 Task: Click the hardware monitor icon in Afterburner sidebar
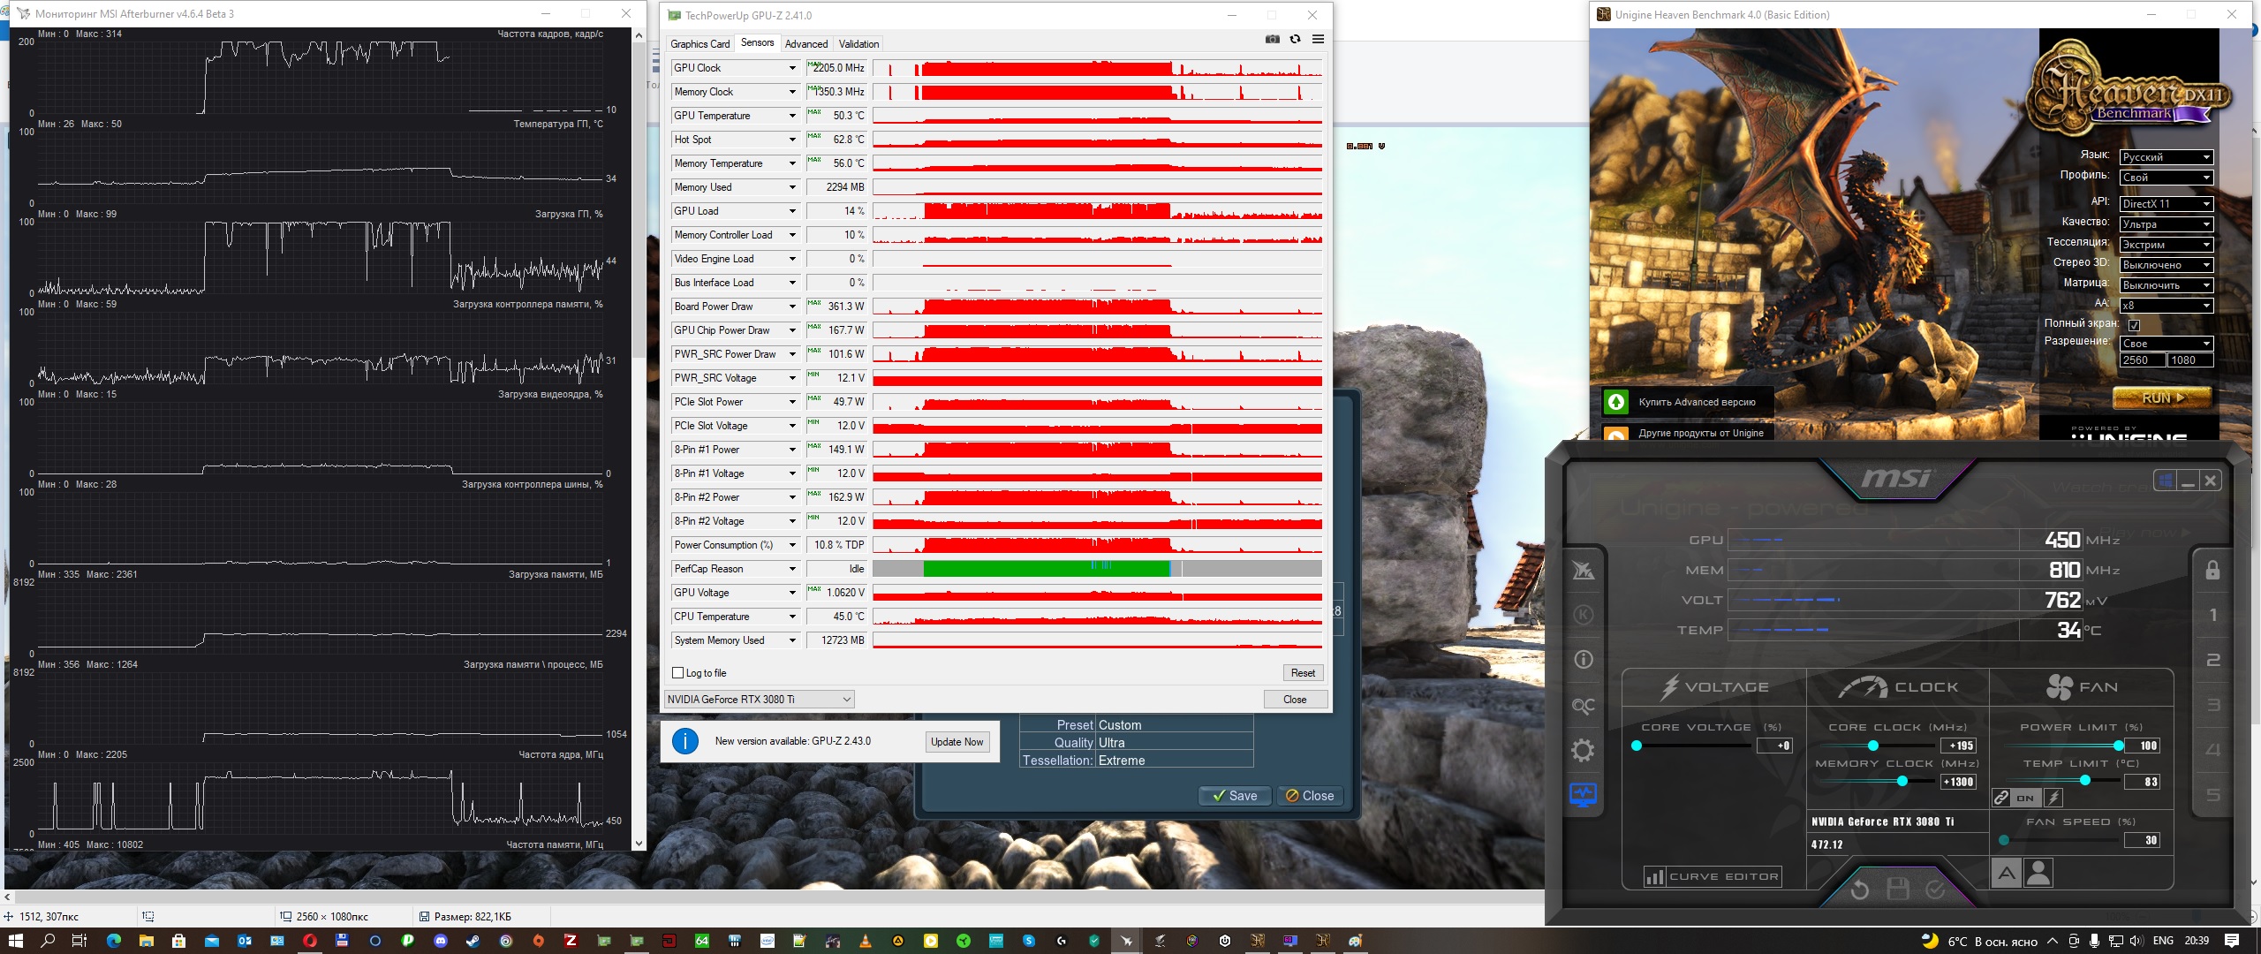(1583, 794)
